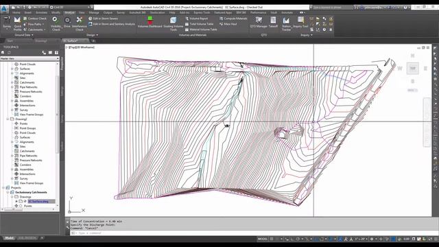Open the AutoCAD application menu logo
This screenshot has height=247, width=439.
(x=4, y=8)
